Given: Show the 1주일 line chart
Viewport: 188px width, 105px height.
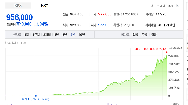Looking at the screenshot, I should 36,35.
